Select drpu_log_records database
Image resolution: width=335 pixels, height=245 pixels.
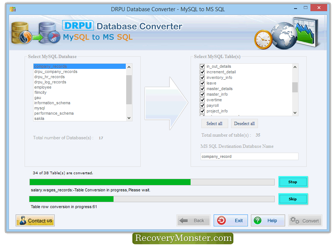(x=80, y=82)
